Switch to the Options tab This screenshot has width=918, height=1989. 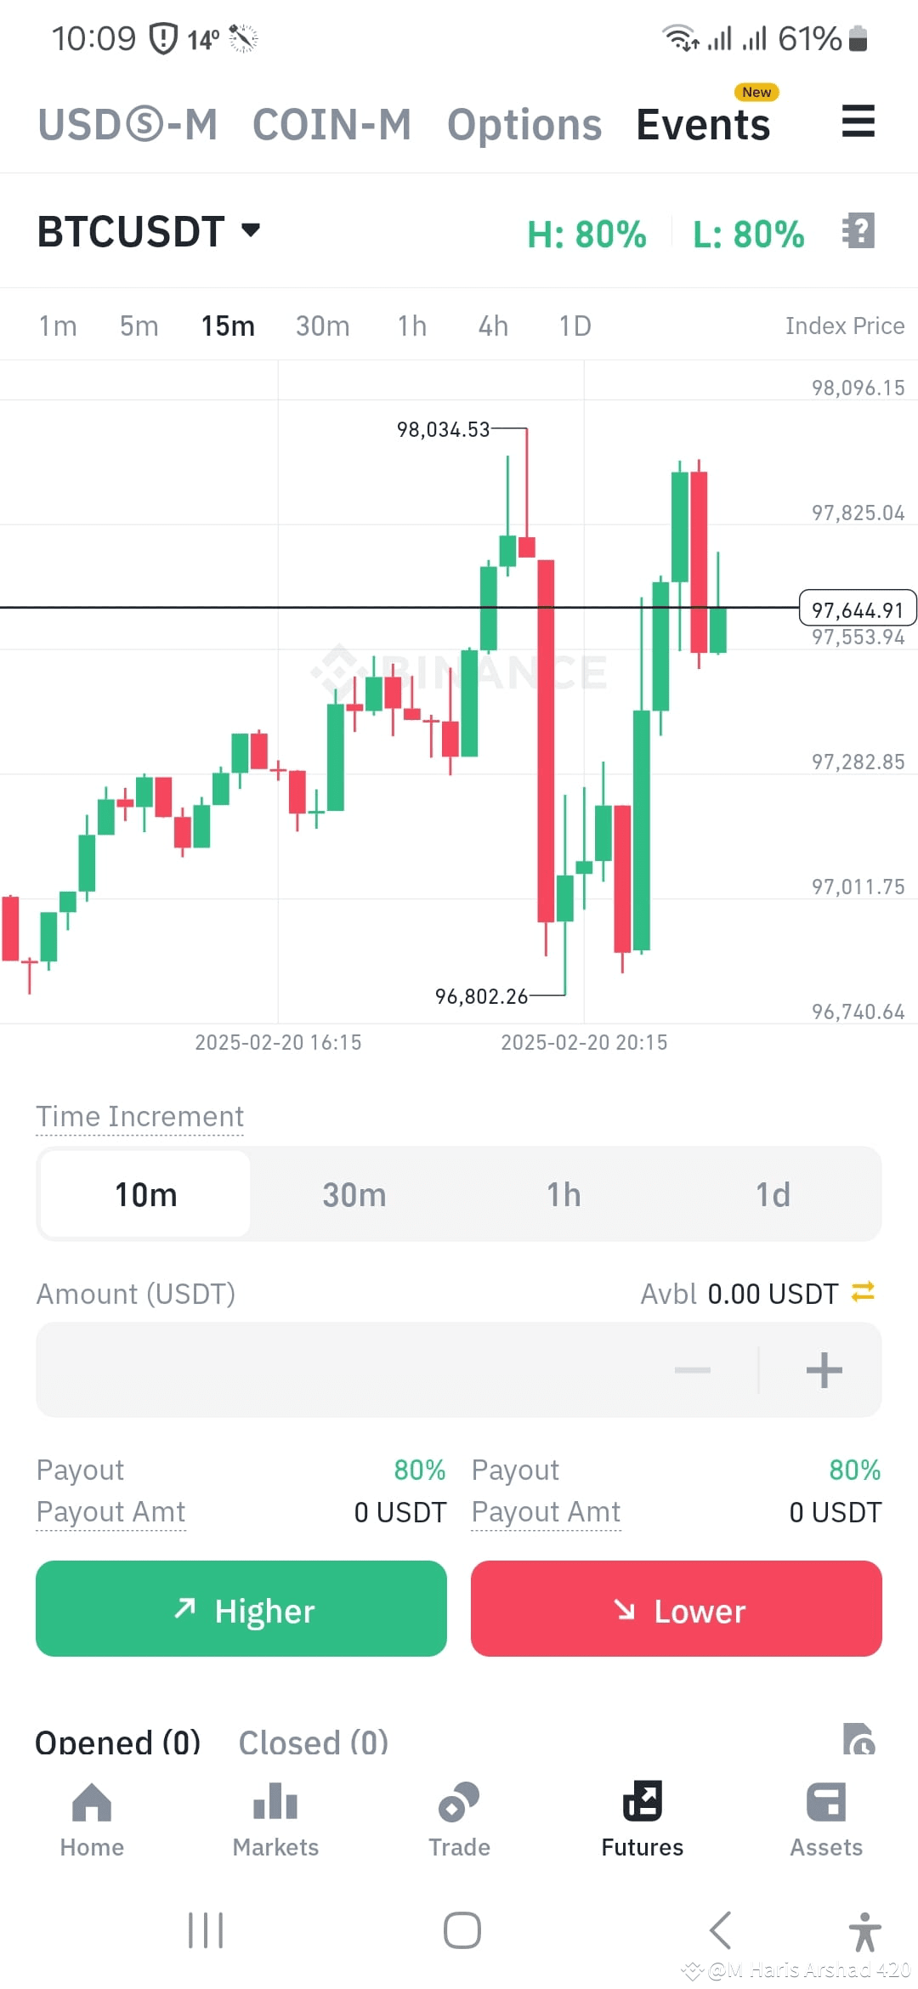524,124
